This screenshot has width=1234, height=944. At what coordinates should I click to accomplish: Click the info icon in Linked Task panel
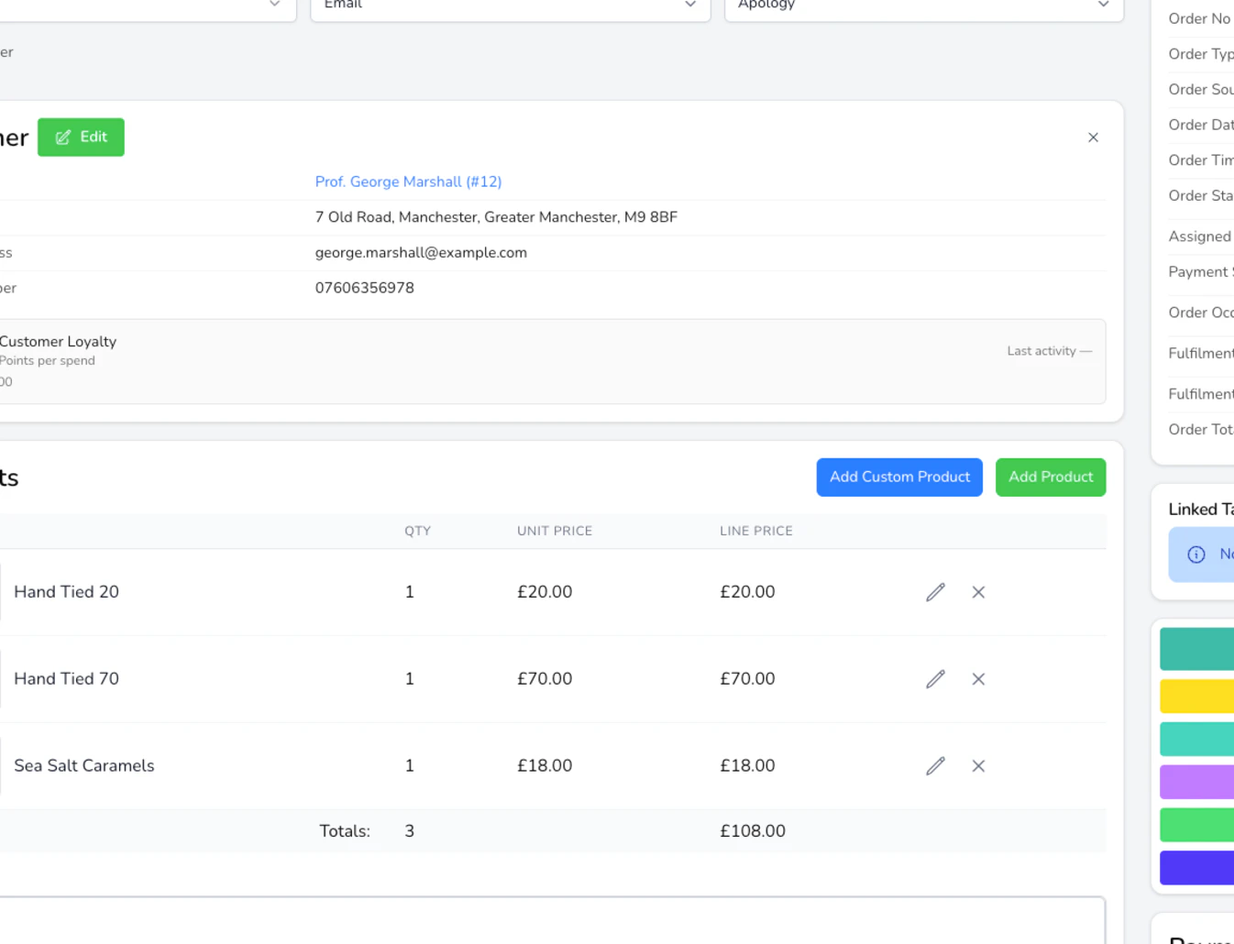(x=1196, y=554)
